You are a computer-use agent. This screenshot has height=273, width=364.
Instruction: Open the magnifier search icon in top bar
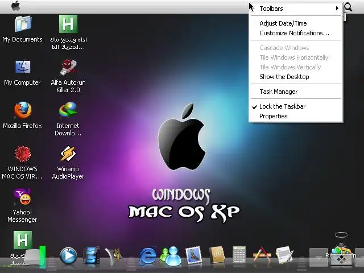point(348,7)
